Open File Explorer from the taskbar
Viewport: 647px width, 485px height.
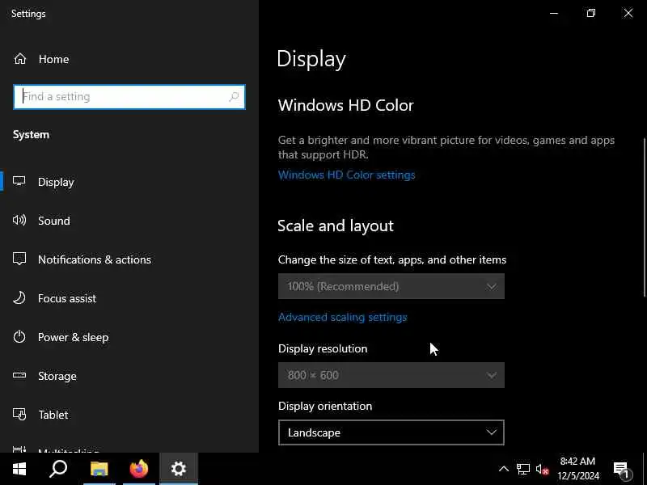(99, 469)
